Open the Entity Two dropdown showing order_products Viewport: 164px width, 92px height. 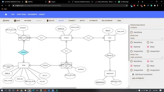147,57
